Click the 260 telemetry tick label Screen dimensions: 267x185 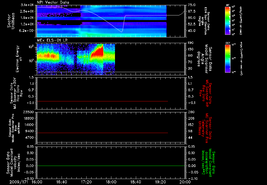pyautogui.click(x=191, y=112)
